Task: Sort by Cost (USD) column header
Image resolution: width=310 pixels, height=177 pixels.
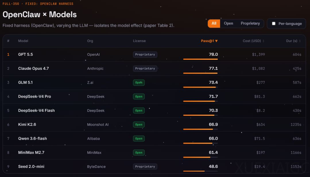Action: 252,41
